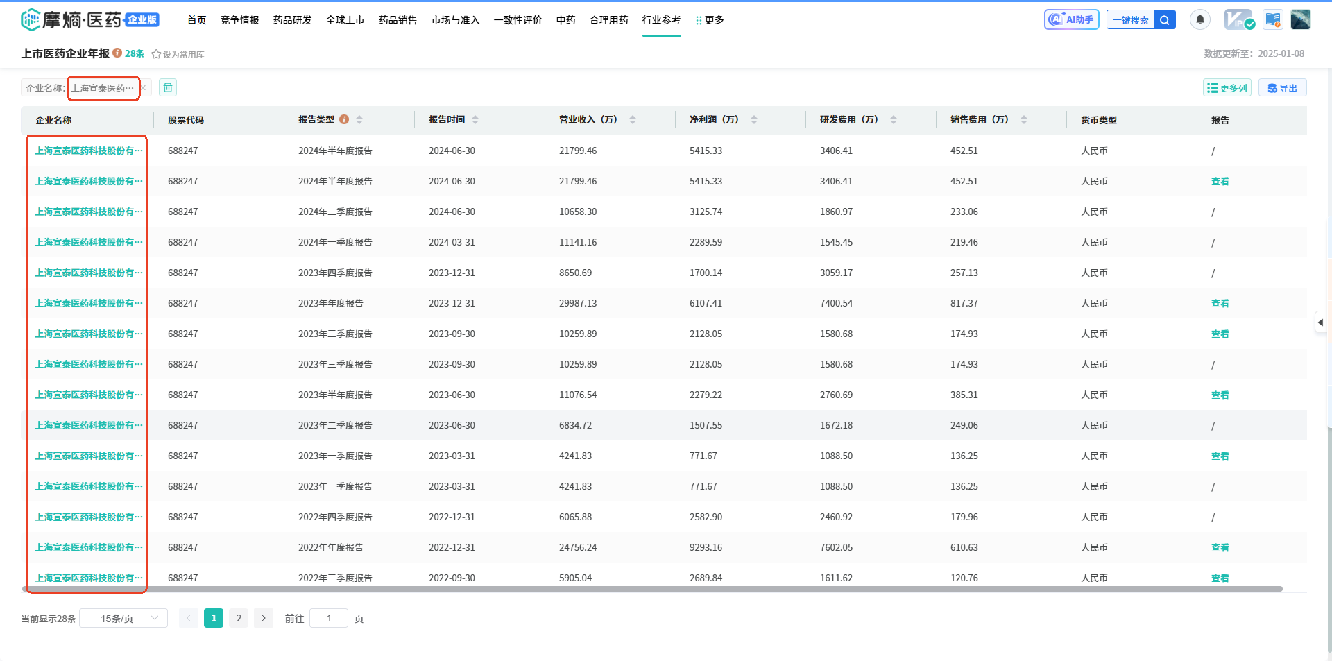1332x661 pixels.
Task: Open company link in 2024年一季度报告 row
Action: (89, 242)
